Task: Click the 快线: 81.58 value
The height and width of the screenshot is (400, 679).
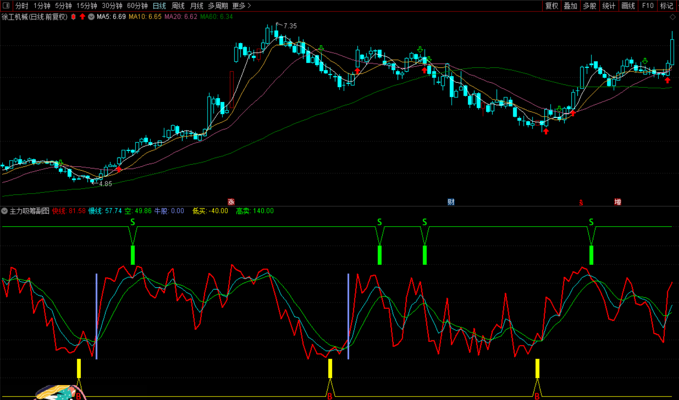Action: [x=69, y=211]
